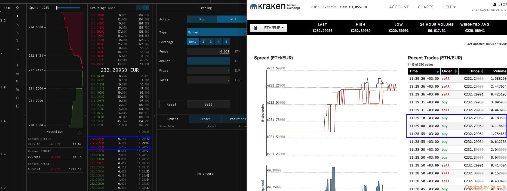
Task: Set leverage to None
Action: (193, 42)
